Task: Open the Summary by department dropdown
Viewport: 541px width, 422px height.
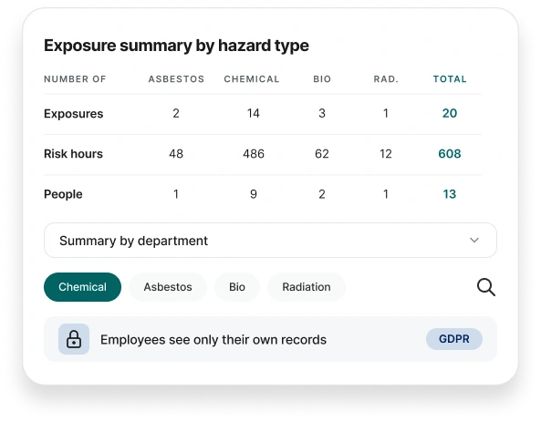Action: (270, 241)
